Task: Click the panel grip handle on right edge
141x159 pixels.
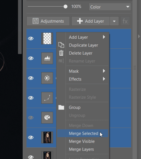Action: coord(135,68)
